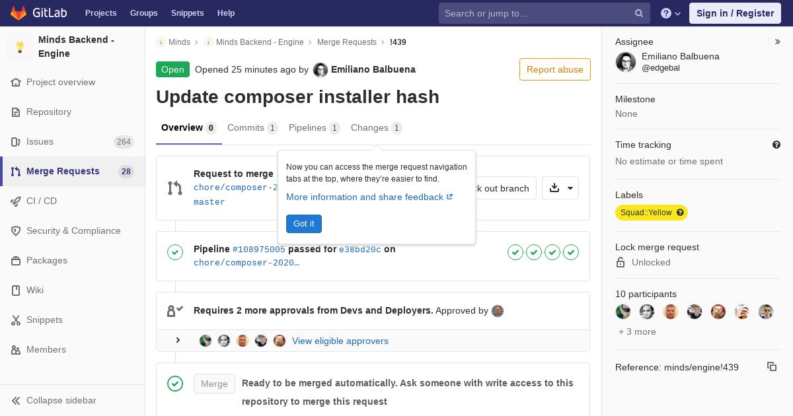Open pipeline #108975005 link
Viewport: 793px width, 416px height.
[x=259, y=250]
